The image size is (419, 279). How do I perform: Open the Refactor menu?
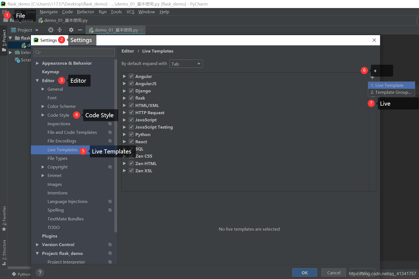point(86,12)
